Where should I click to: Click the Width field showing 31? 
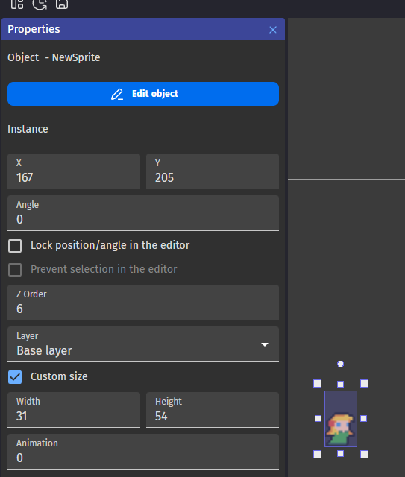pyautogui.click(x=74, y=410)
